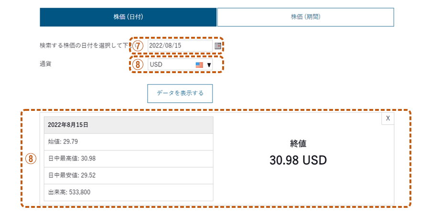430x216 pixels.
Task: Click the データを表示する button
Action: pyautogui.click(x=180, y=93)
